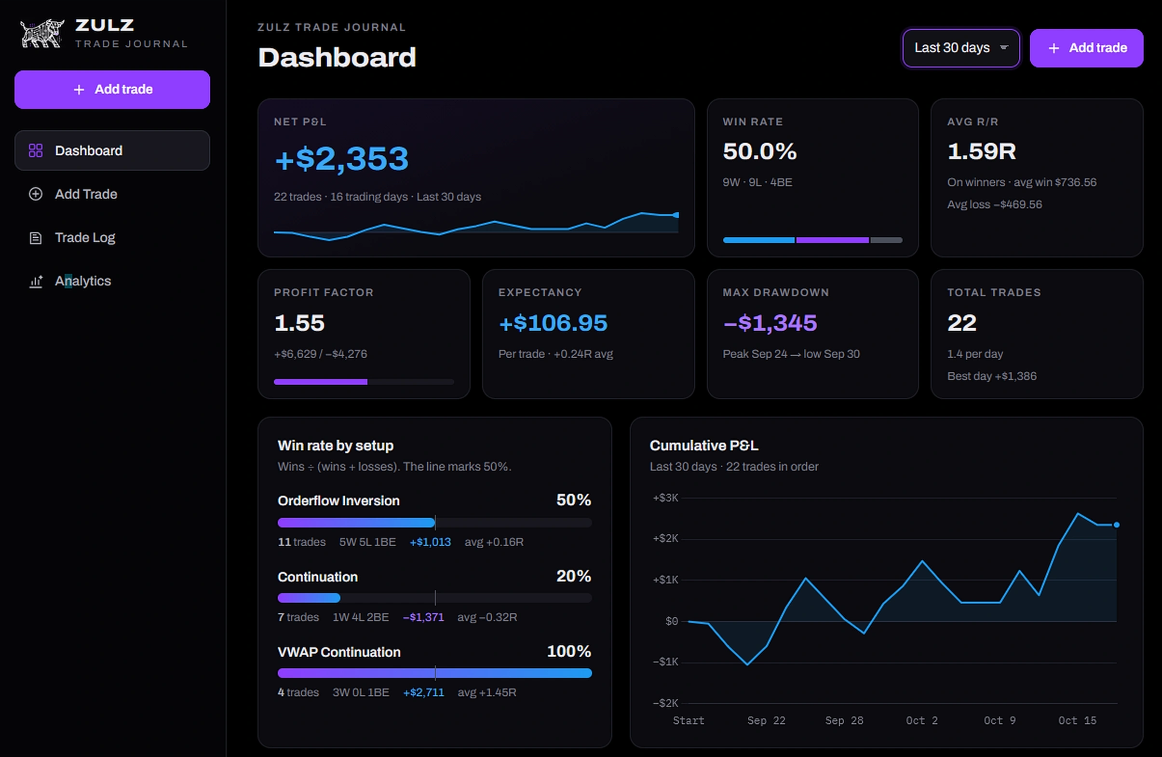Click the Avg R/R value 1.59R
Screen dimensions: 1162x757
coord(981,151)
